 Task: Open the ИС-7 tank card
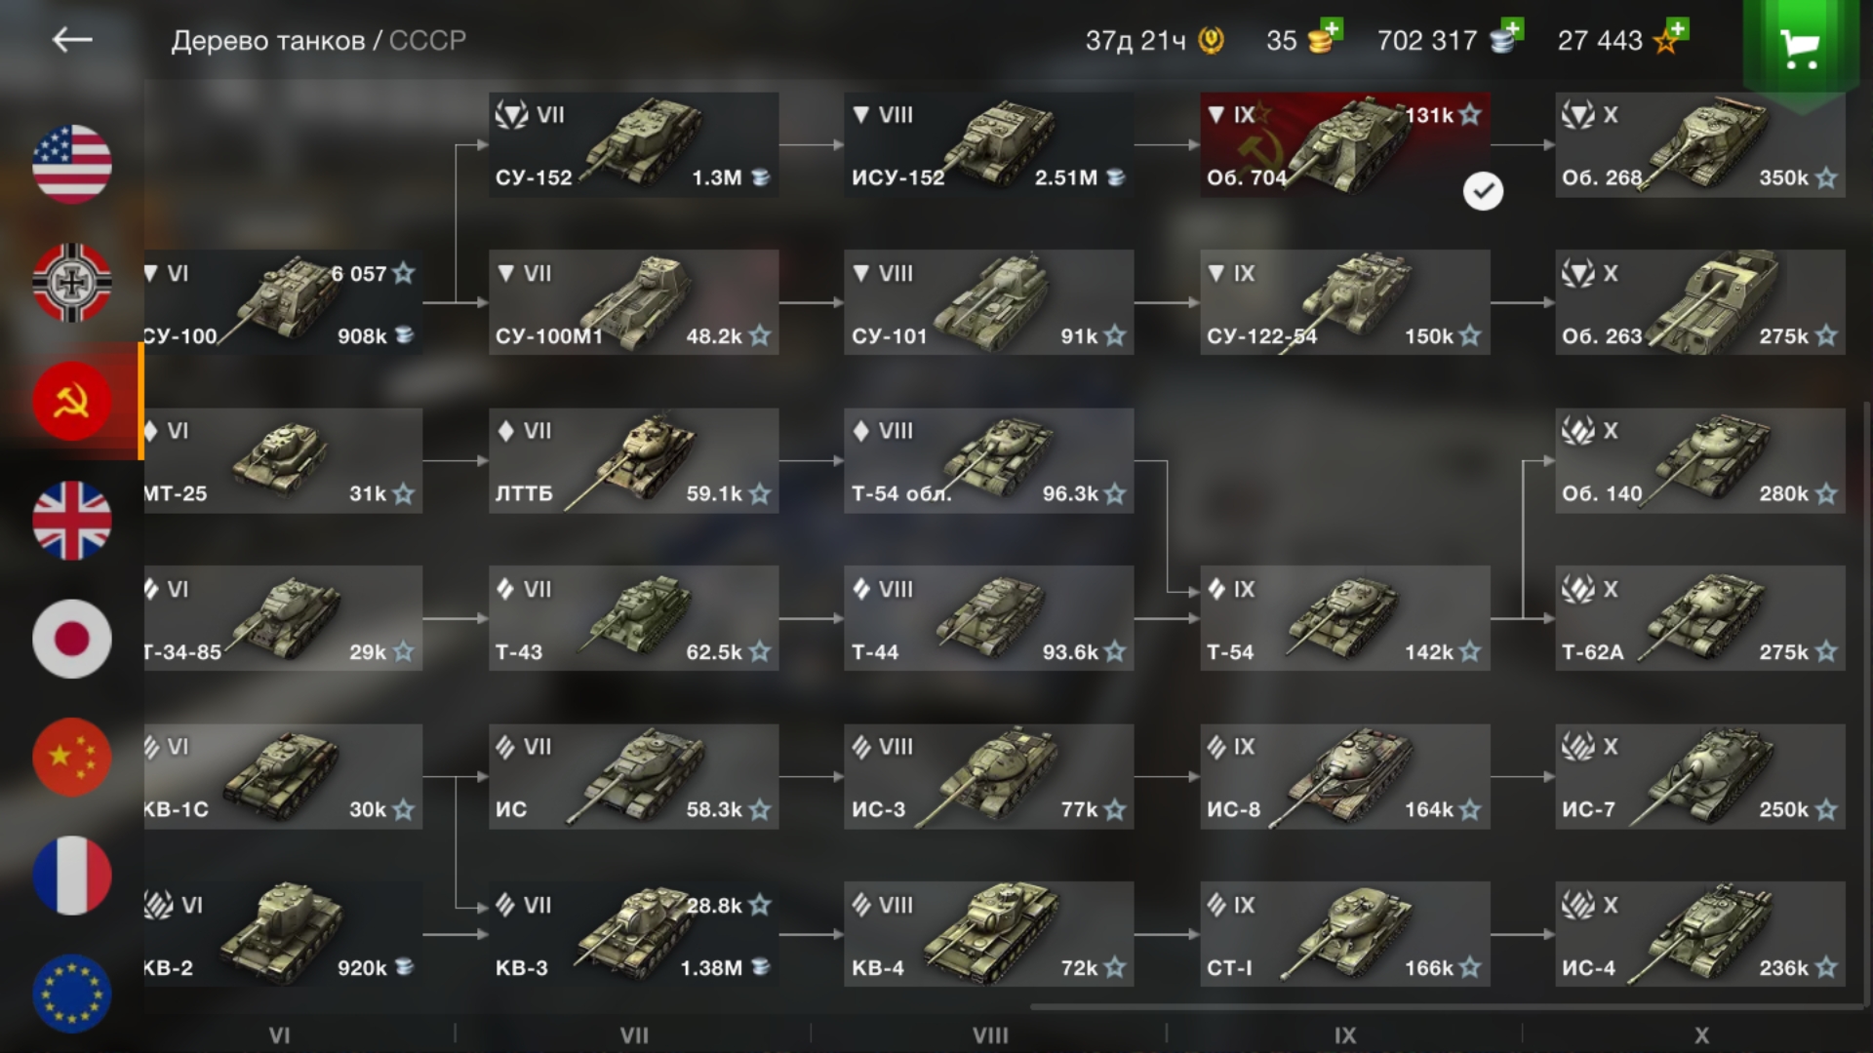[1700, 776]
